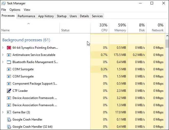Go to the Users tab
This screenshot has height=130, width=169.
[73, 16]
